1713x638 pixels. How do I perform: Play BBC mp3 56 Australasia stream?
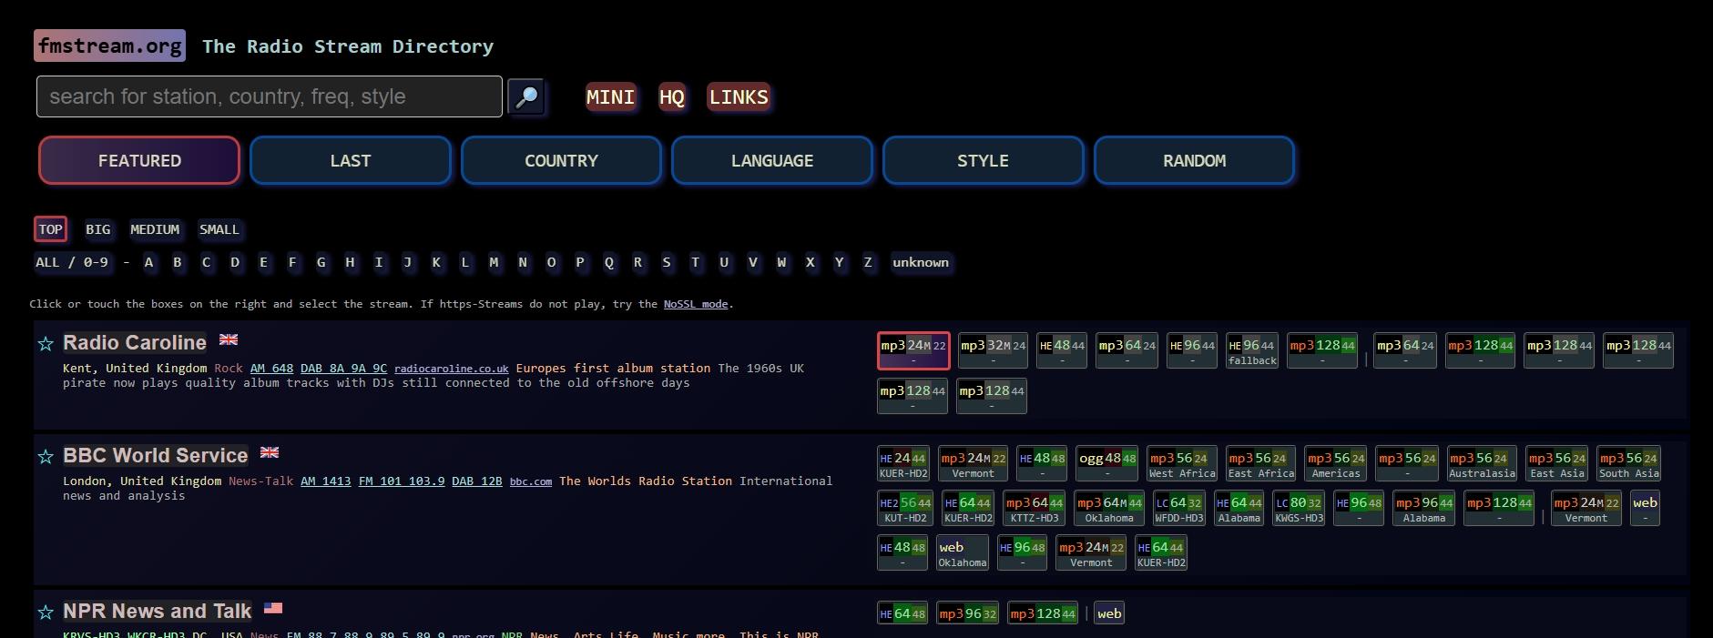tap(1482, 464)
